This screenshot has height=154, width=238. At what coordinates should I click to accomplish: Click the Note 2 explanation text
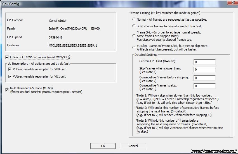tap(177, 111)
